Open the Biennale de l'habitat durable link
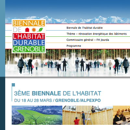The height and width of the screenshot is (130, 130). coord(84,28)
